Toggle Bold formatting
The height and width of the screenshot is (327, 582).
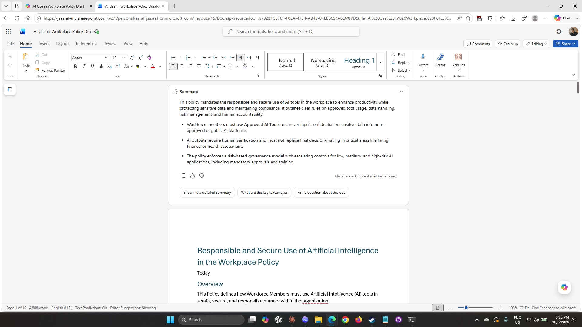[75, 66]
